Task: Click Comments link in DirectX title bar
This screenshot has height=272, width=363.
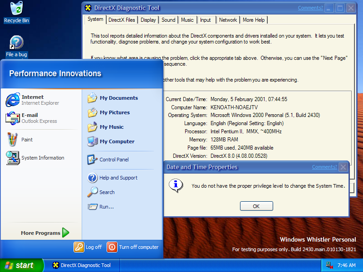Action: [x=310, y=8]
